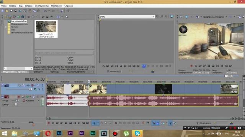Click the video preview external monitor icon
Viewport: 245px width, 137px height.
pos(186,17)
